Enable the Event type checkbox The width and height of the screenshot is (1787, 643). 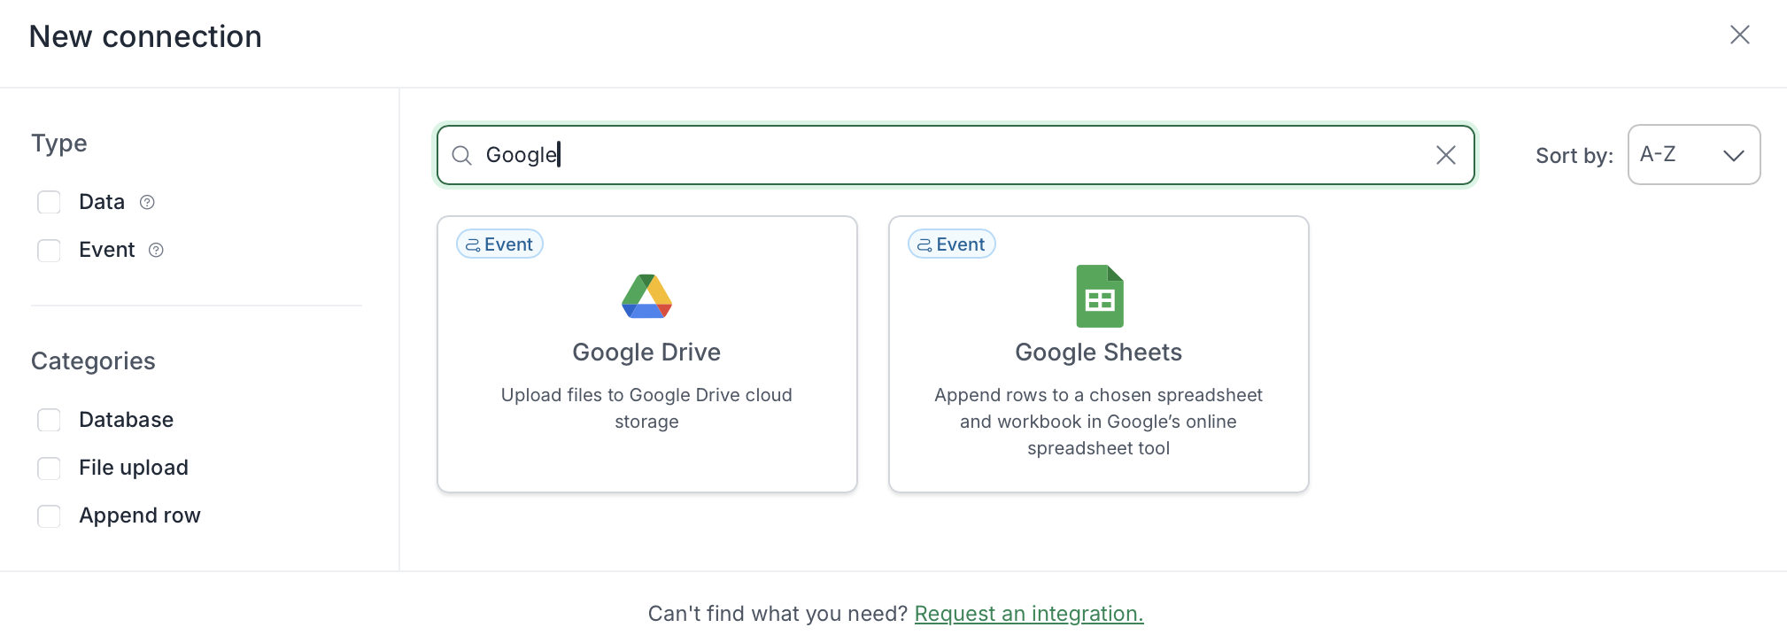49,250
